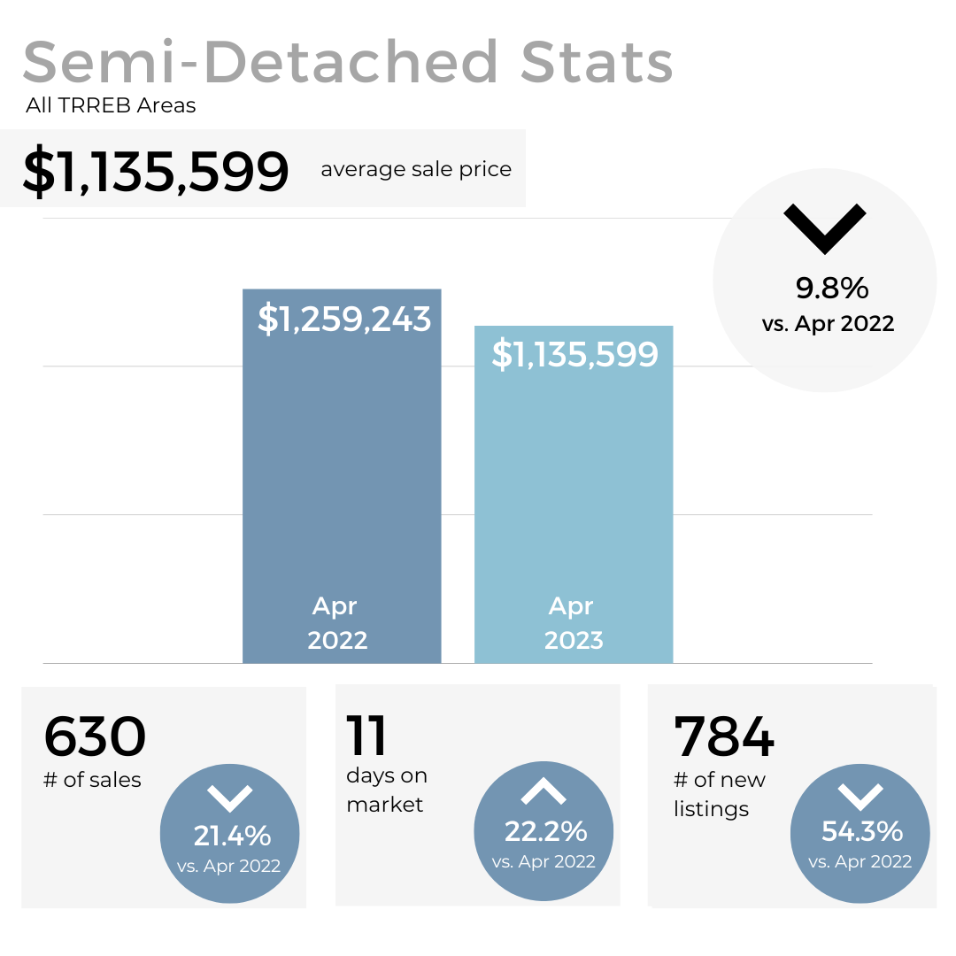The width and height of the screenshot is (956, 956).
Task: Pick the light blue Apr 2023 bar label
Action: click(x=573, y=623)
